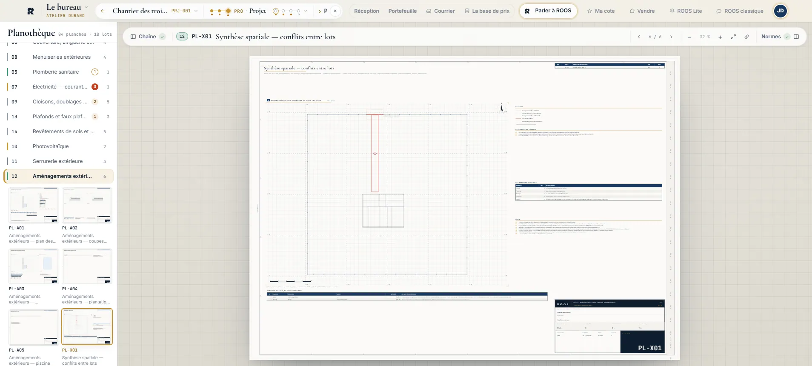Close the project breadcrumb bar
This screenshot has height=366, width=812.
click(x=335, y=11)
